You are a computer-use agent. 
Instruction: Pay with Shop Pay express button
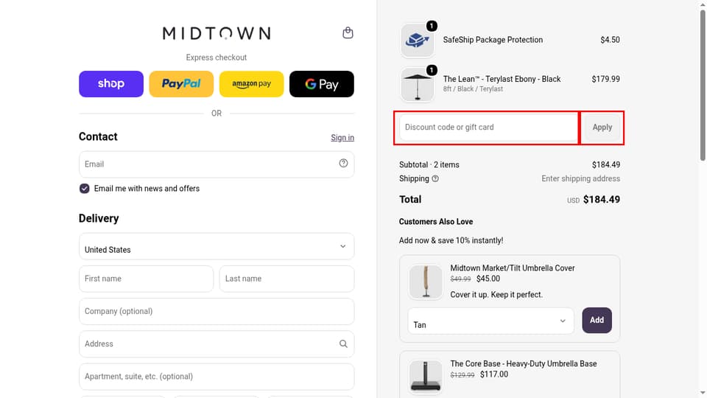pos(111,84)
